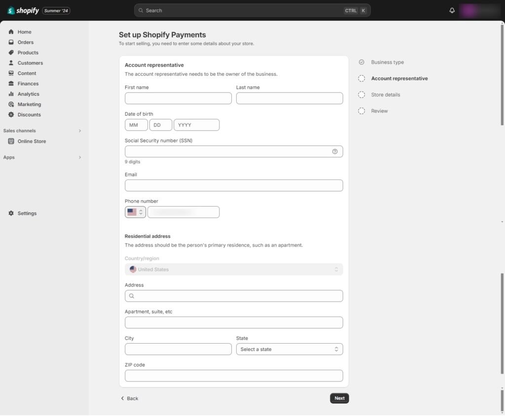Click the Back link

[x=130, y=398]
